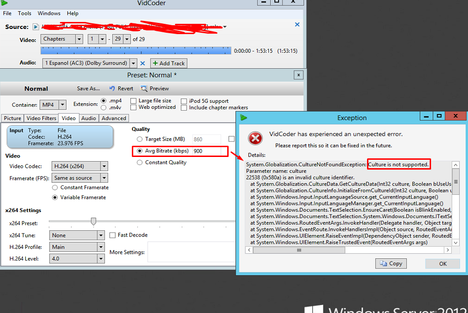Click the red error icon in Exception dialog
The height and width of the screenshot is (313, 468).
[x=255, y=138]
